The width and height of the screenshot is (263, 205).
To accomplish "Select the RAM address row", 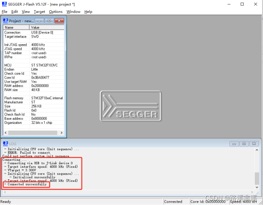I will 33,86.
